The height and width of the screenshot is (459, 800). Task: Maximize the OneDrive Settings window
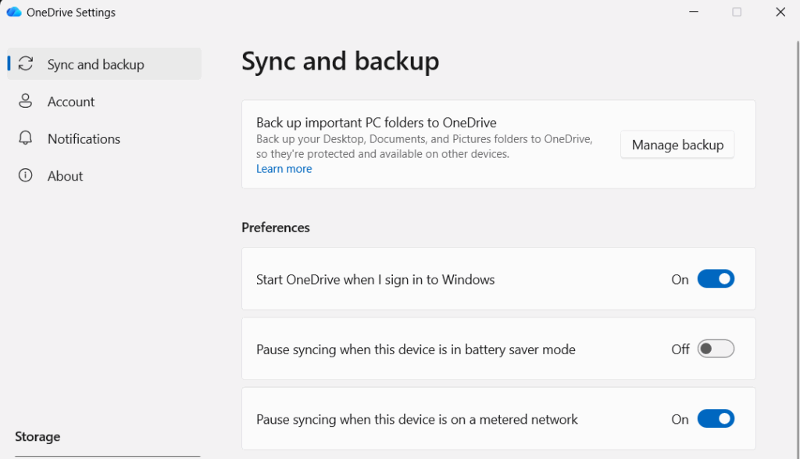(x=737, y=13)
